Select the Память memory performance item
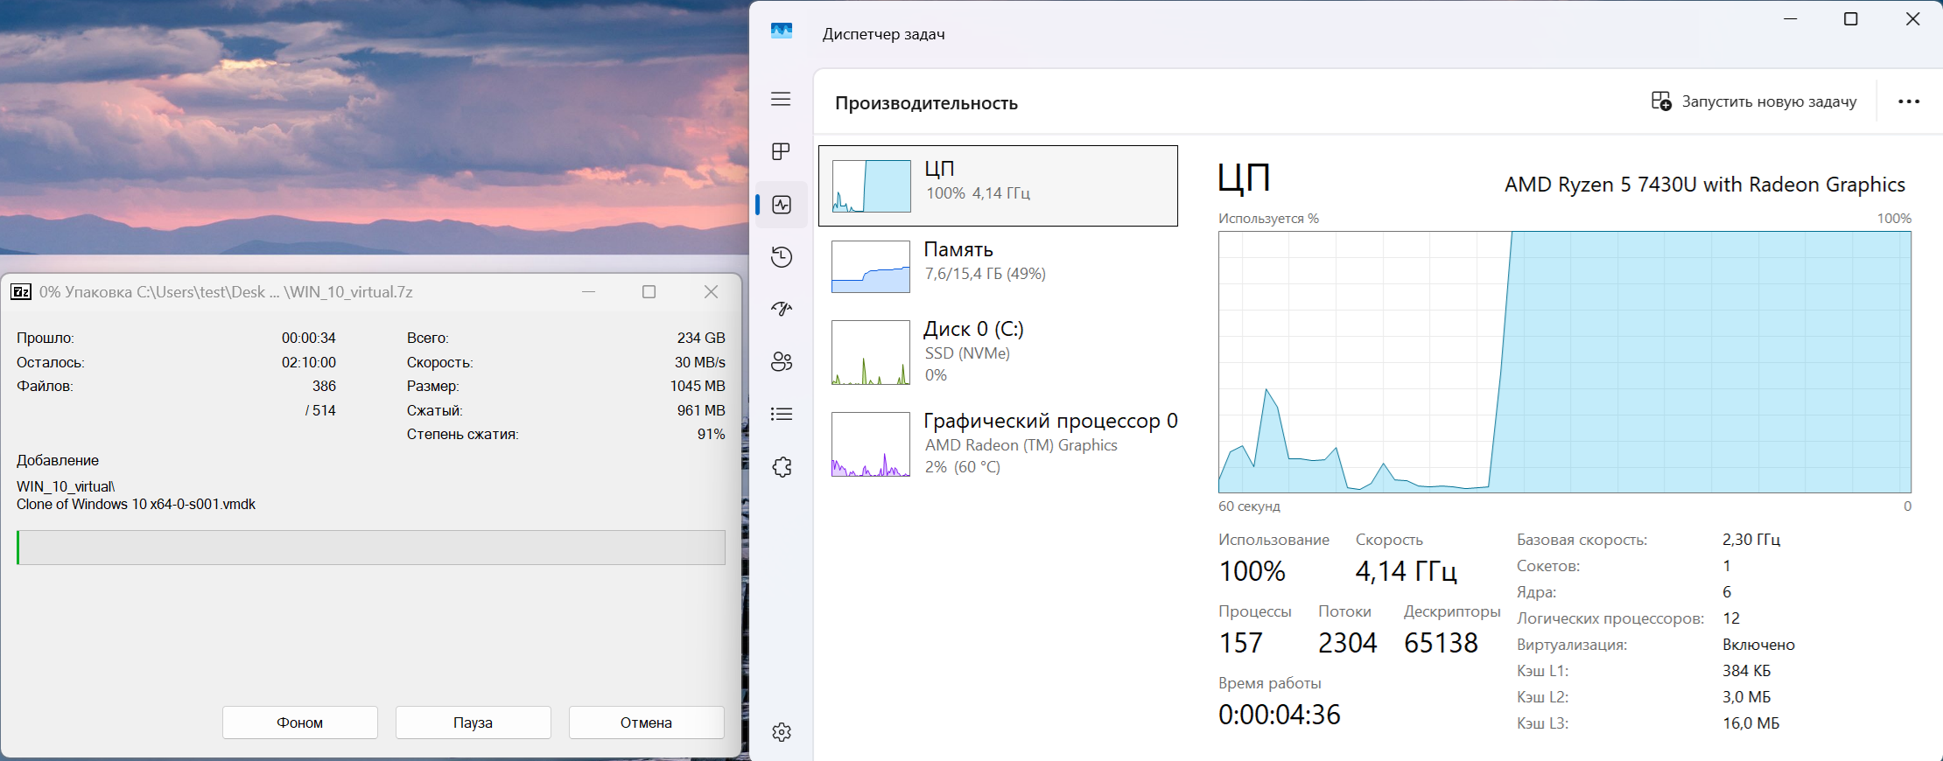Viewport: 1943px width, 761px height. (x=998, y=266)
